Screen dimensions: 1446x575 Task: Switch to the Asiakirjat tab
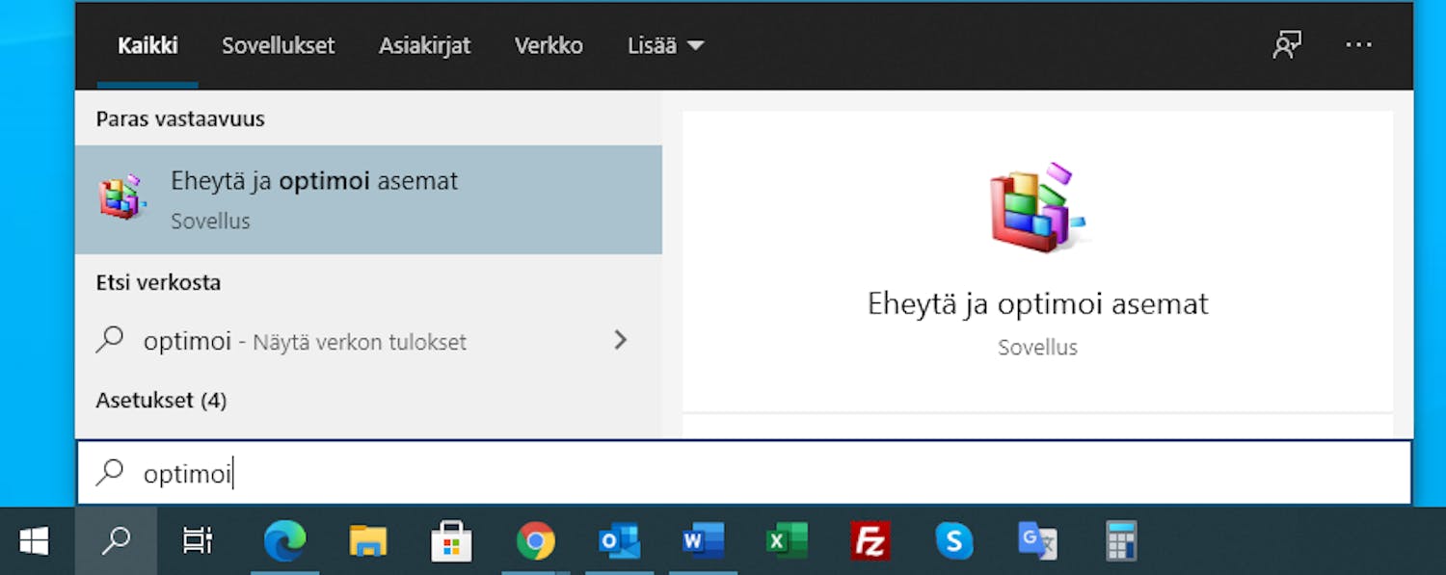pyautogui.click(x=424, y=44)
